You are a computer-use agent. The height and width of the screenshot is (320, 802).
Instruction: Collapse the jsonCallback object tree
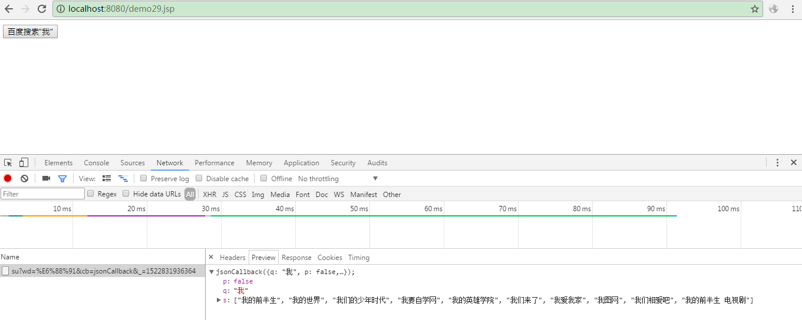coord(212,272)
